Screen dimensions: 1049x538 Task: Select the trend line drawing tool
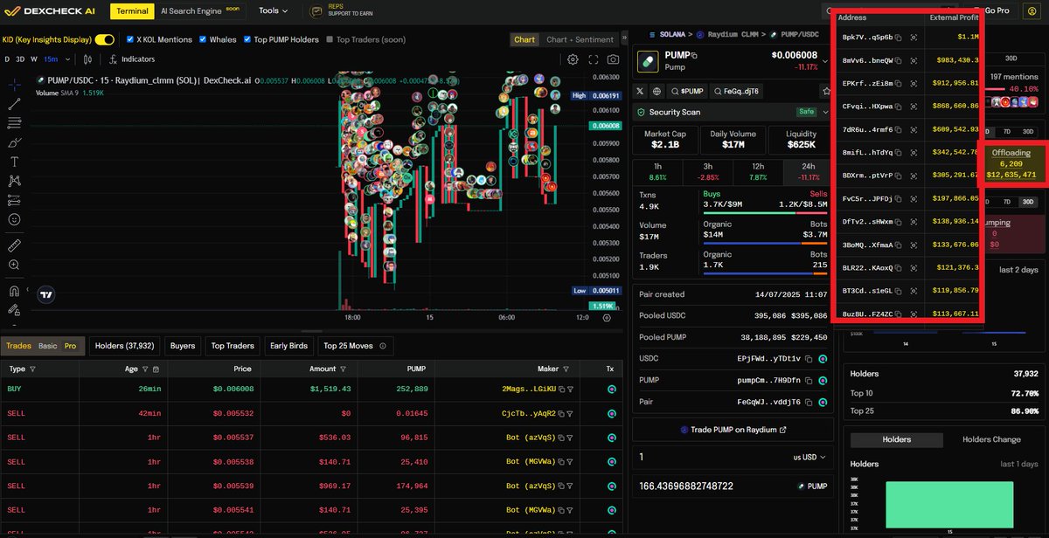pyautogui.click(x=14, y=104)
